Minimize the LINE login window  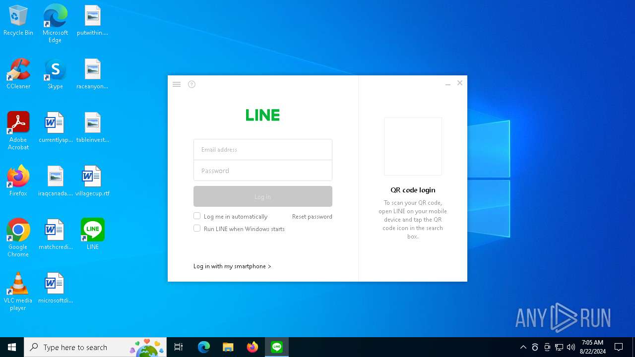coord(448,84)
